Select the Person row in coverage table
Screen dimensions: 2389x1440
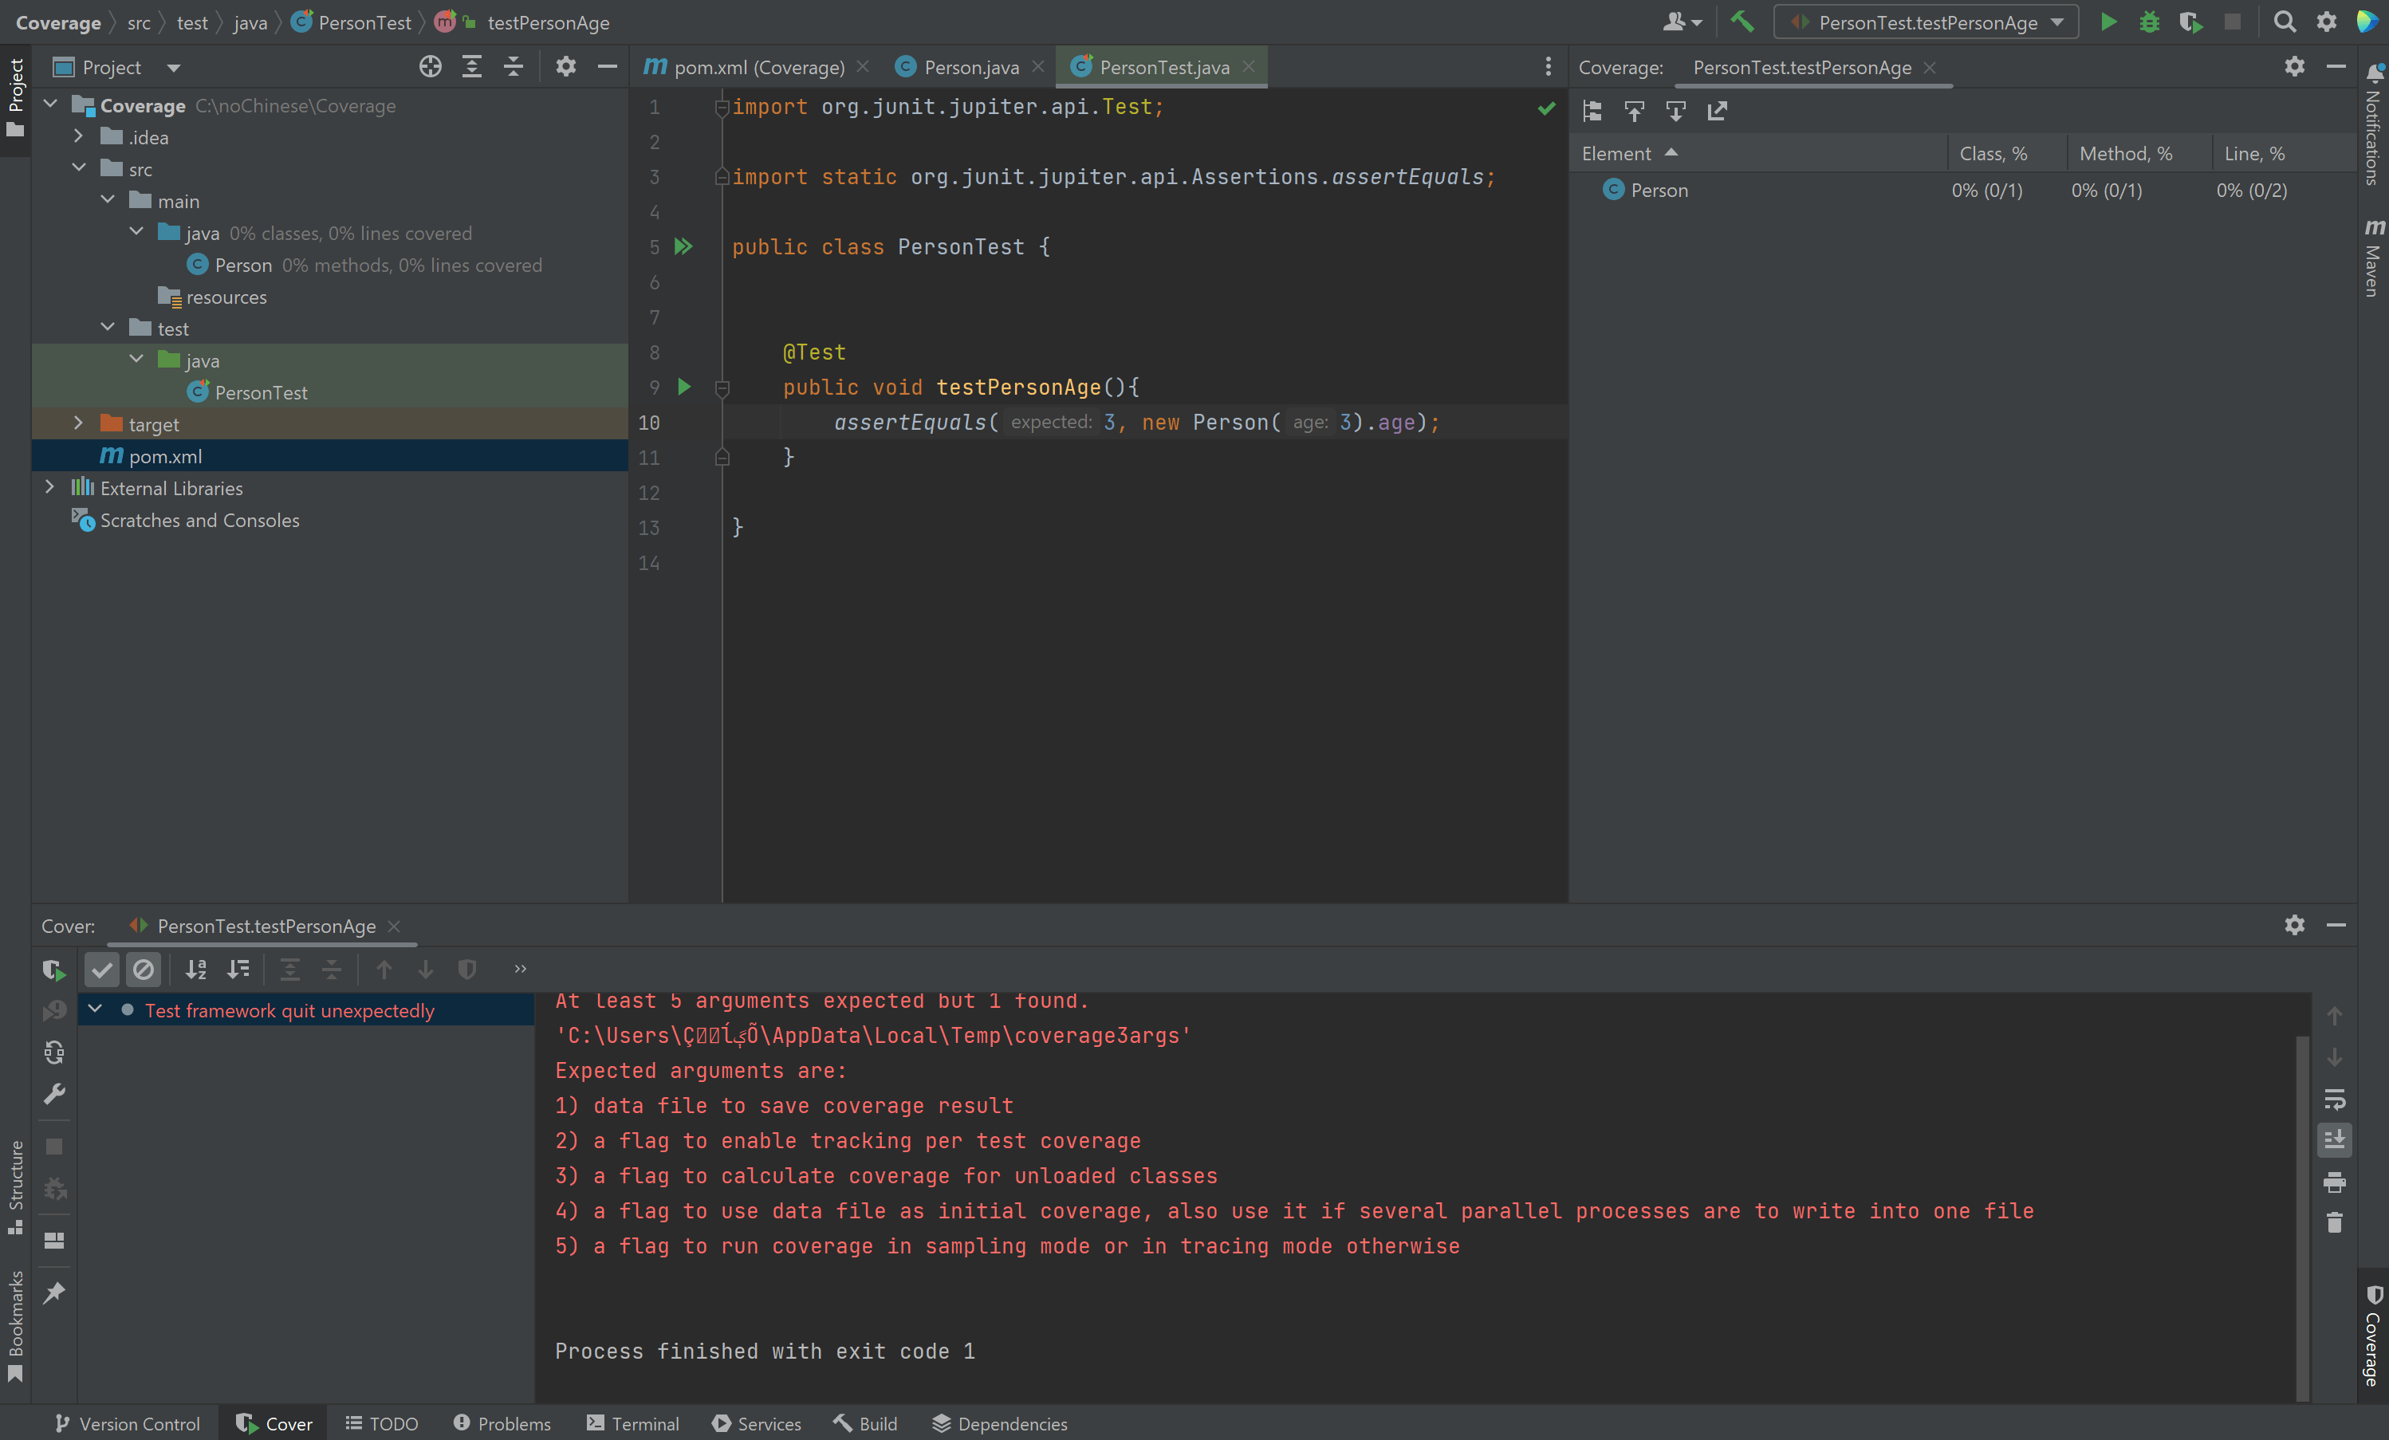(1659, 190)
